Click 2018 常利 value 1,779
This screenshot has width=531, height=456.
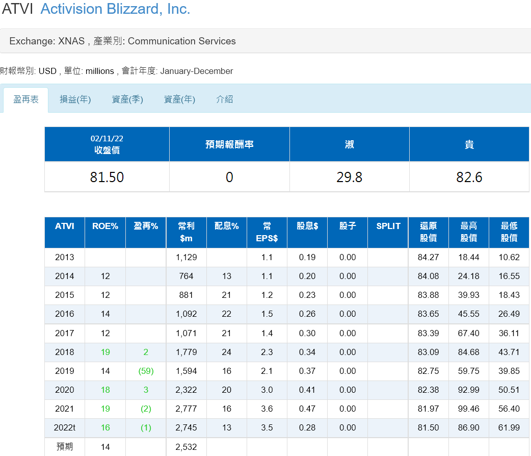click(186, 352)
